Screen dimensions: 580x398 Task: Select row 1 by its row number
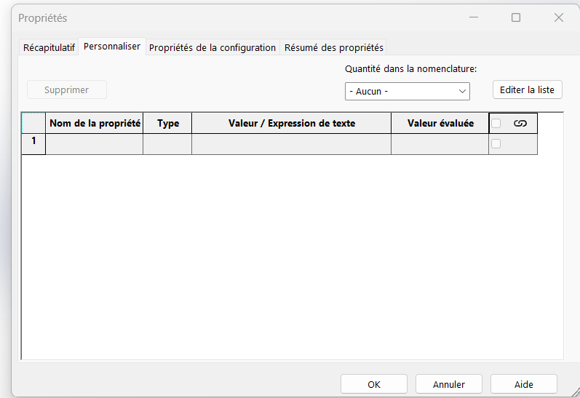33,143
